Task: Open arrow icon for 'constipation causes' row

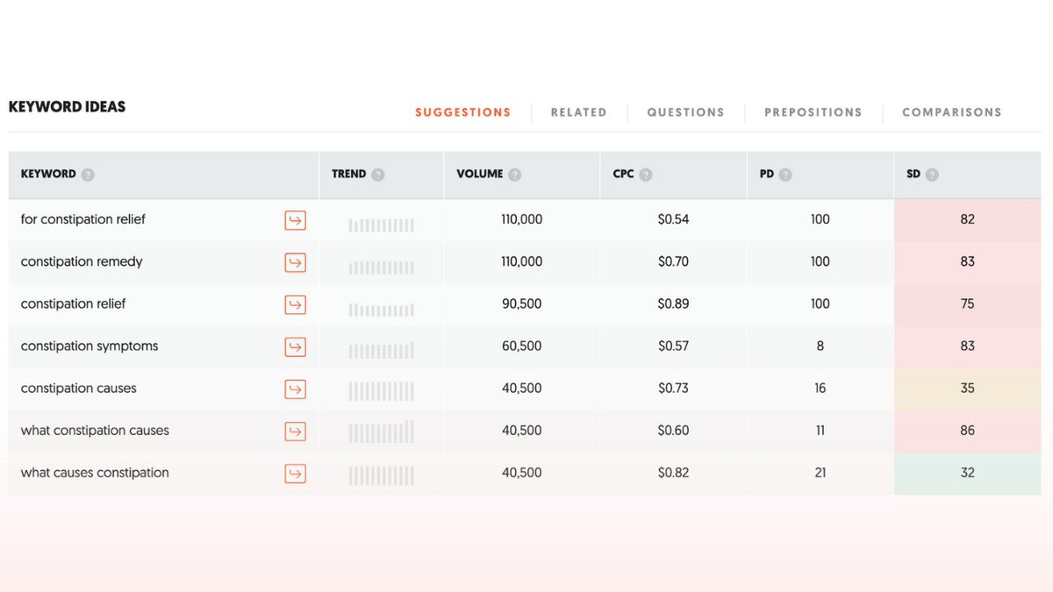Action: point(296,389)
